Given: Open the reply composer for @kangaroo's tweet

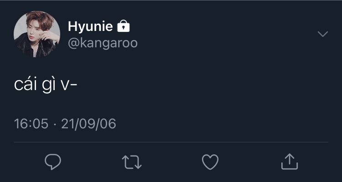Looking at the screenshot, I should coord(53,162).
